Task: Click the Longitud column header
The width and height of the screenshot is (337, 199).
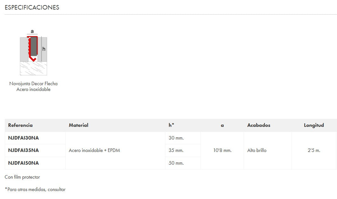Action: [314, 125]
